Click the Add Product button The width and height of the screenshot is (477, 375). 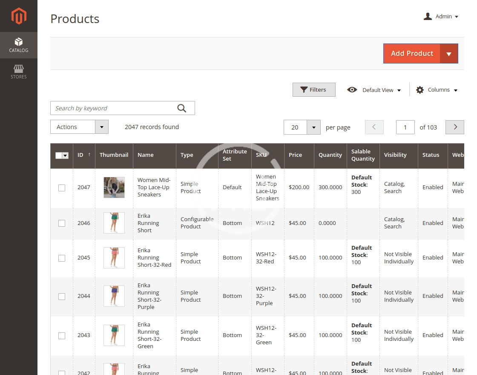412,54
